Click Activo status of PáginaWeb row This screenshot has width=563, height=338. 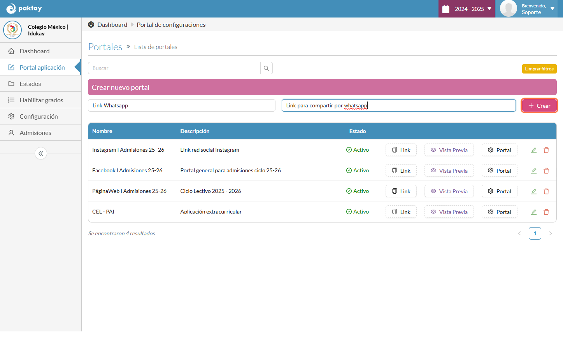[358, 191]
